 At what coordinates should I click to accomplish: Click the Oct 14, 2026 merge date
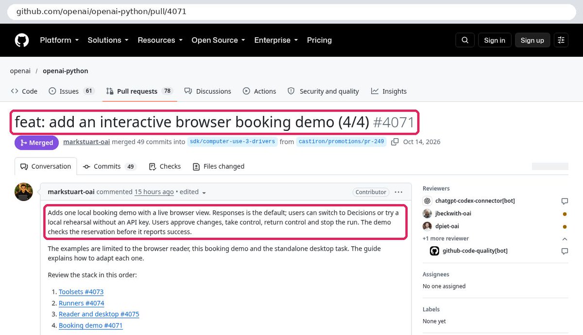(422, 142)
